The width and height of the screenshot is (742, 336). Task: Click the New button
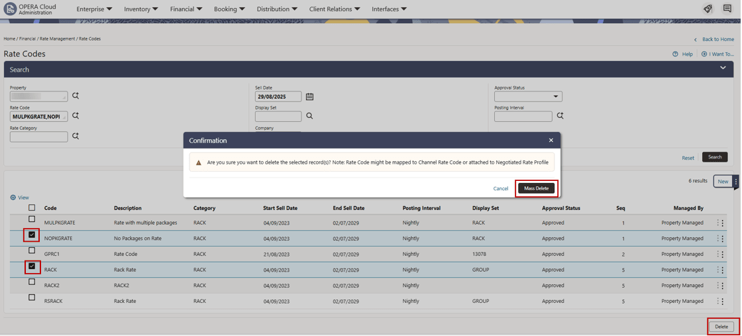(723, 182)
